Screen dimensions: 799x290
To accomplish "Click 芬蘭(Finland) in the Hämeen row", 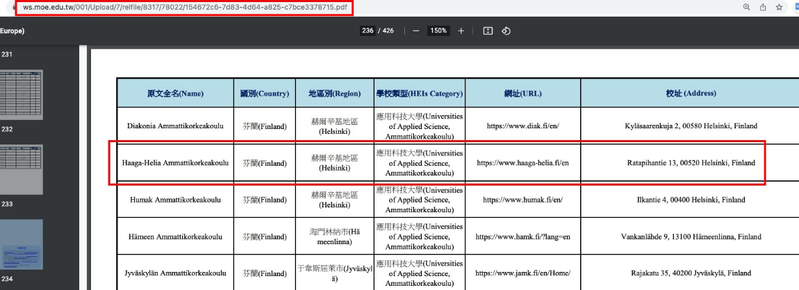I will point(265,237).
